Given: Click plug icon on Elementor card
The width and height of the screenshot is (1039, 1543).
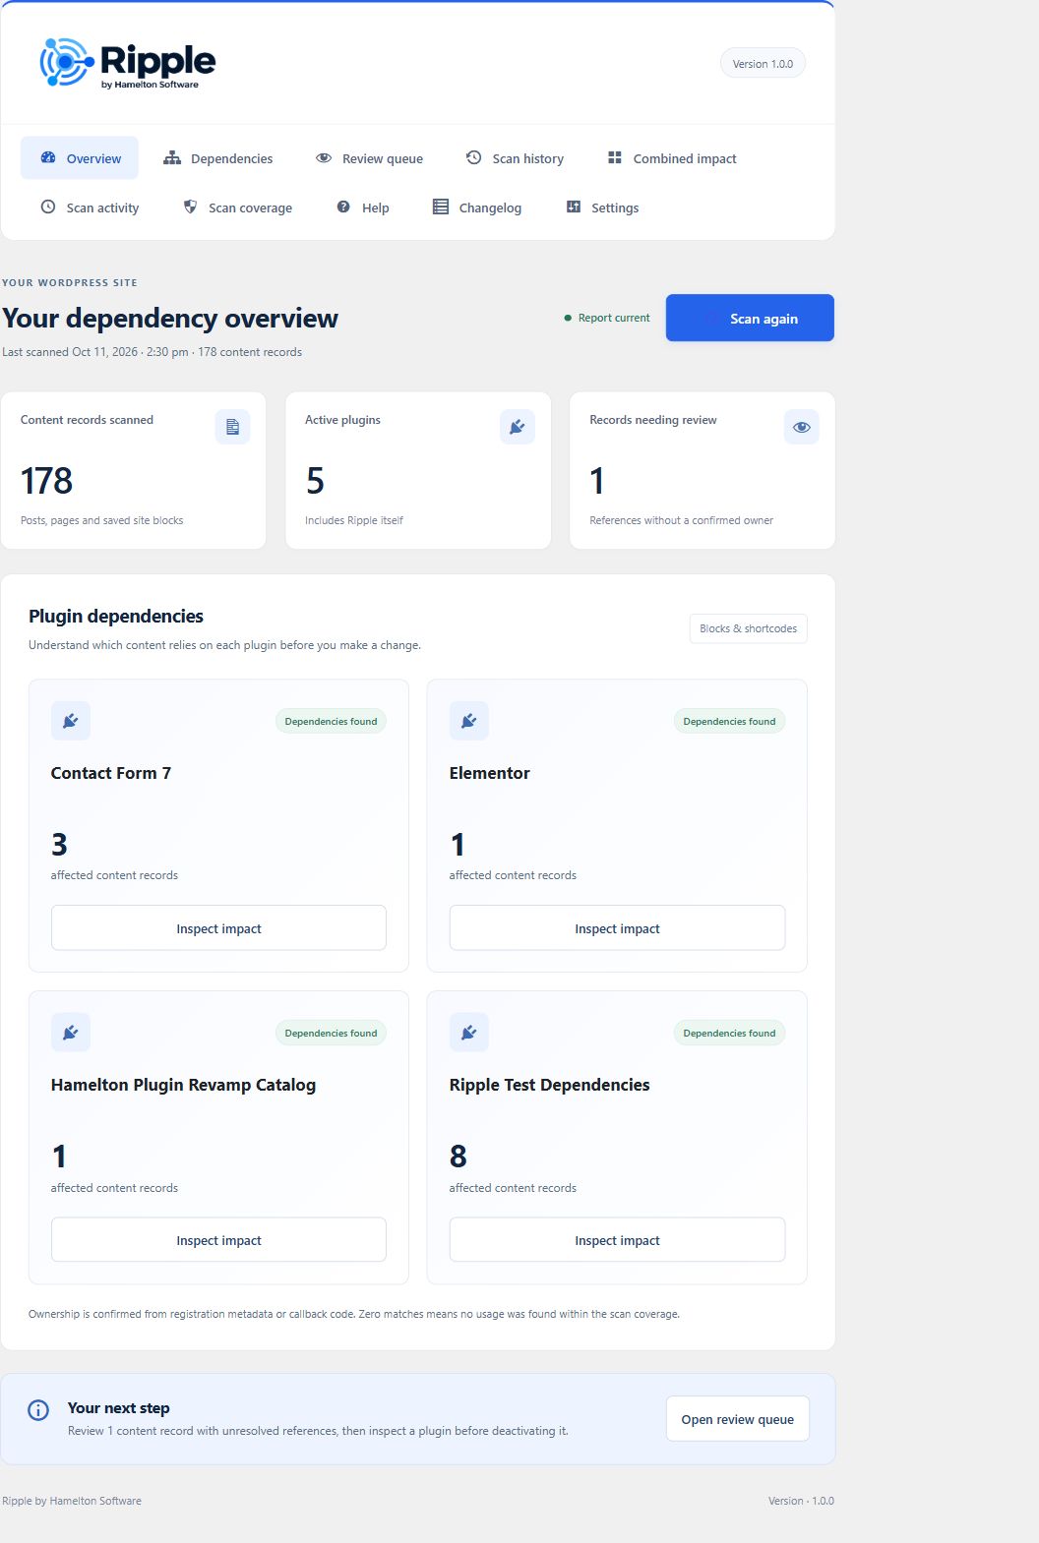Looking at the screenshot, I should click(469, 721).
